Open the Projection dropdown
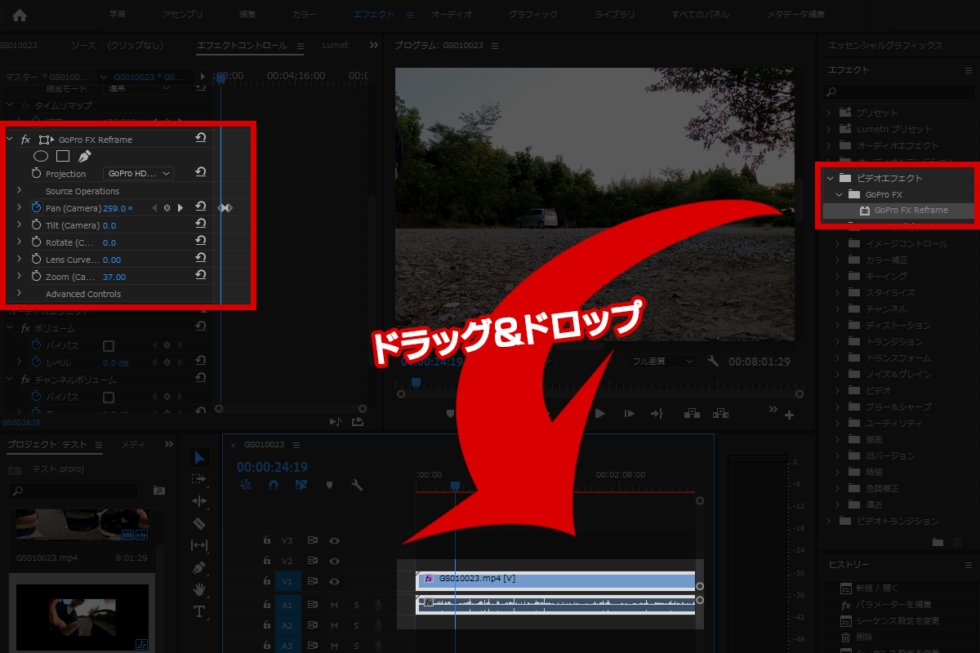This screenshot has height=653, width=980. (x=139, y=174)
